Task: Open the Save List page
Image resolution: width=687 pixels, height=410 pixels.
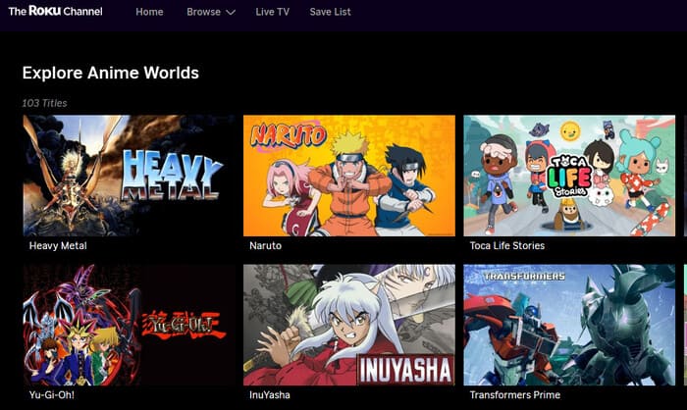Action: click(x=330, y=12)
